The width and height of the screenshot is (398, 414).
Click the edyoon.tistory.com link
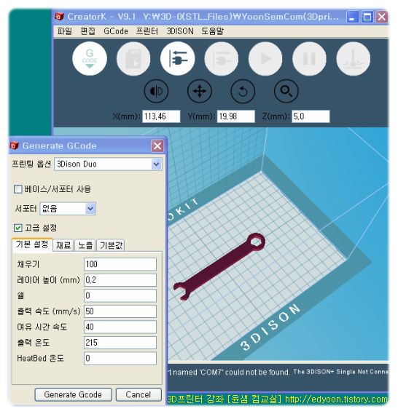click(336, 399)
